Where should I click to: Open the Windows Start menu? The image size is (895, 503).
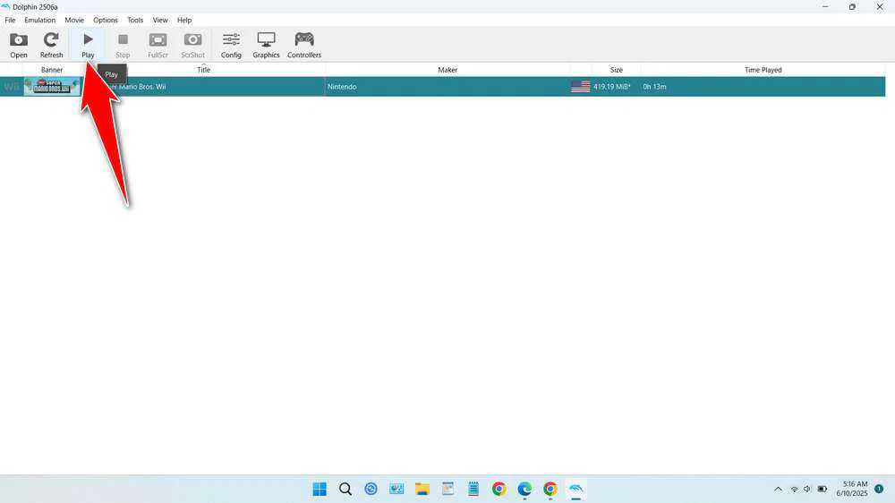click(320, 489)
